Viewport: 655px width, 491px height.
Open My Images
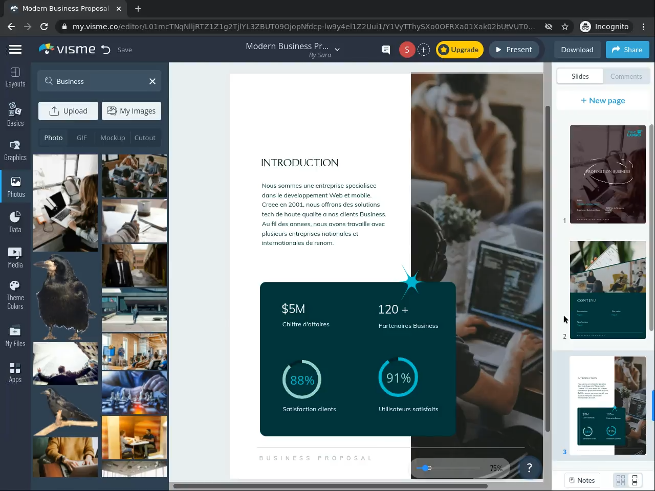pyautogui.click(x=132, y=111)
